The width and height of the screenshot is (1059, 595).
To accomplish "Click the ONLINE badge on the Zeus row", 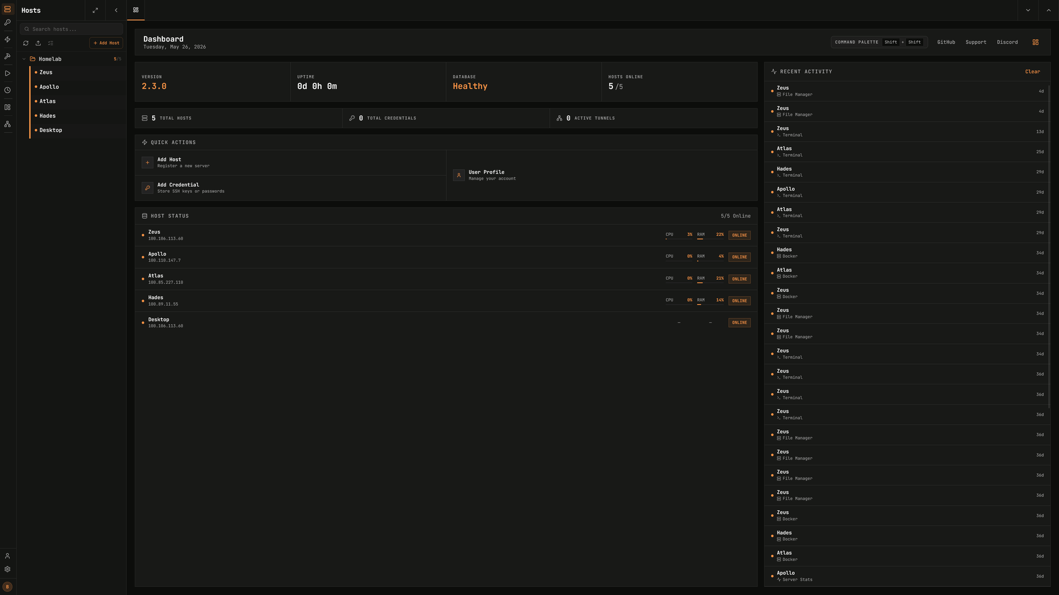I will (x=739, y=235).
